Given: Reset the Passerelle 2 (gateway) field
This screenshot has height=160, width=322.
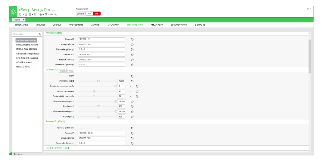Looking at the screenshot, I should (132, 65).
